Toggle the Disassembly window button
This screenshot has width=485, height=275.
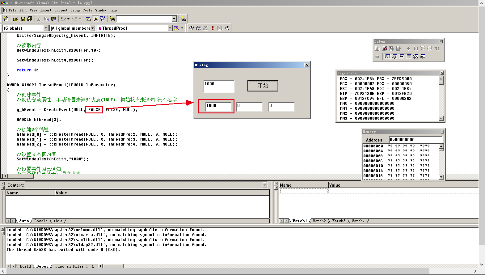click(x=423, y=56)
